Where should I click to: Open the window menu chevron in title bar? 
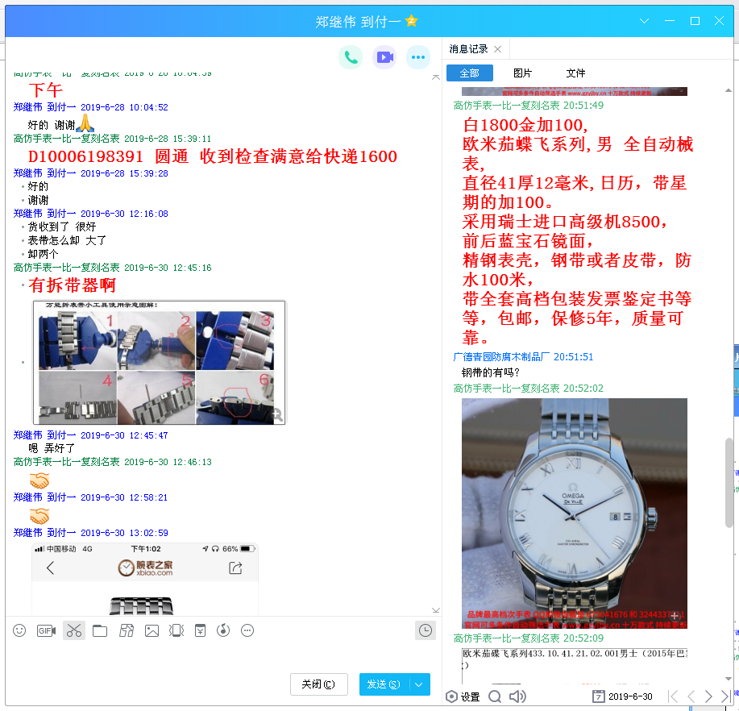pos(644,21)
